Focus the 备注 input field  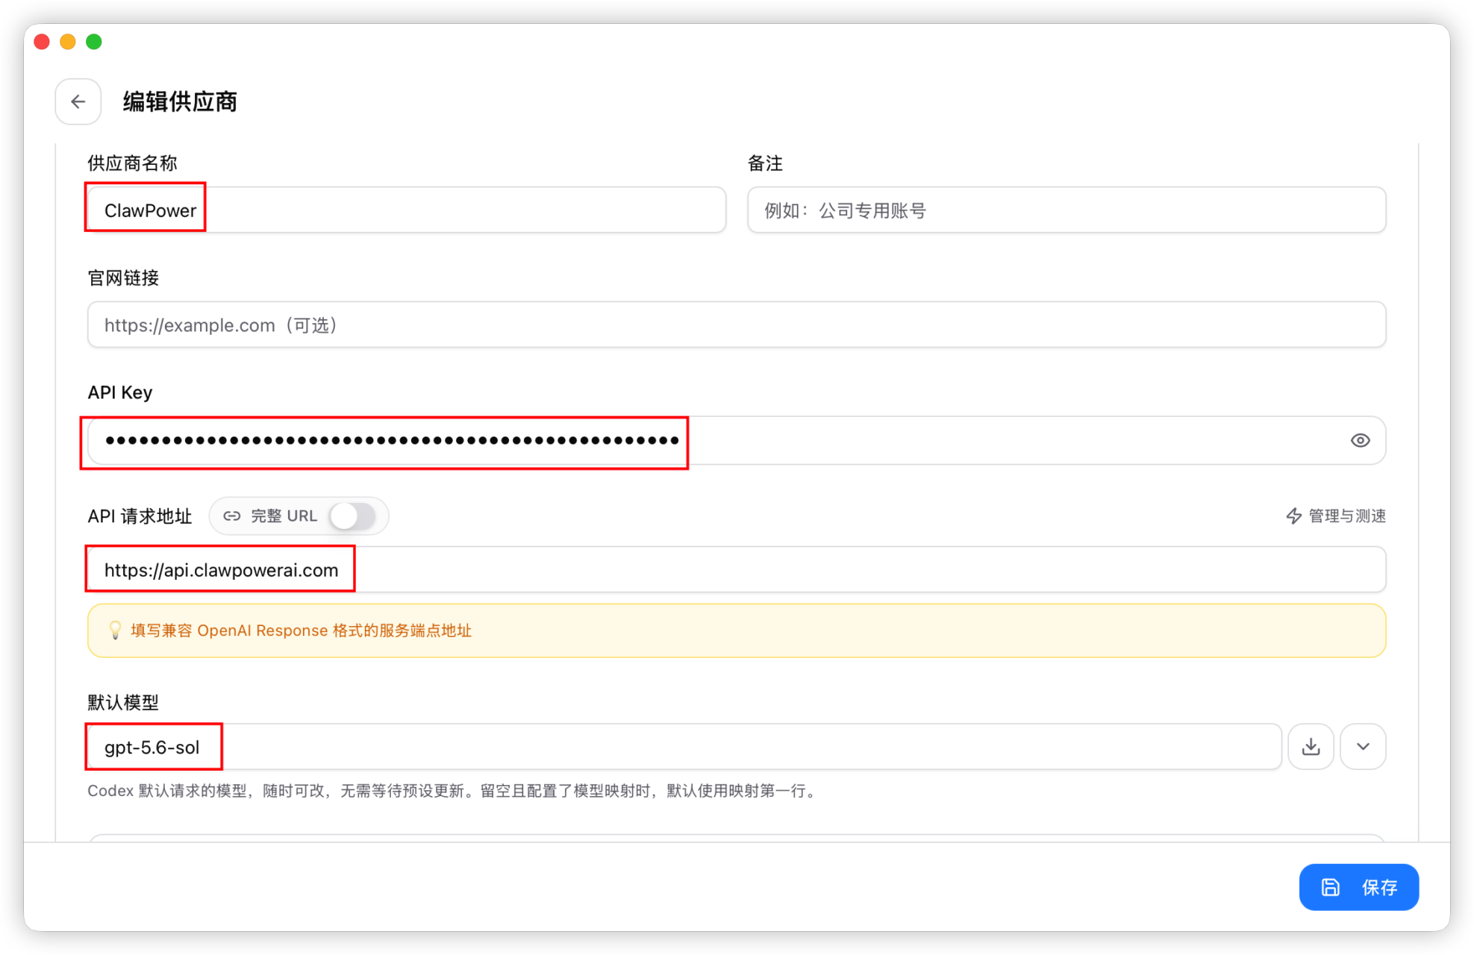(1067, 210)
